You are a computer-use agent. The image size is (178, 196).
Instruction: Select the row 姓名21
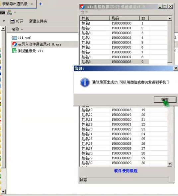115,120
